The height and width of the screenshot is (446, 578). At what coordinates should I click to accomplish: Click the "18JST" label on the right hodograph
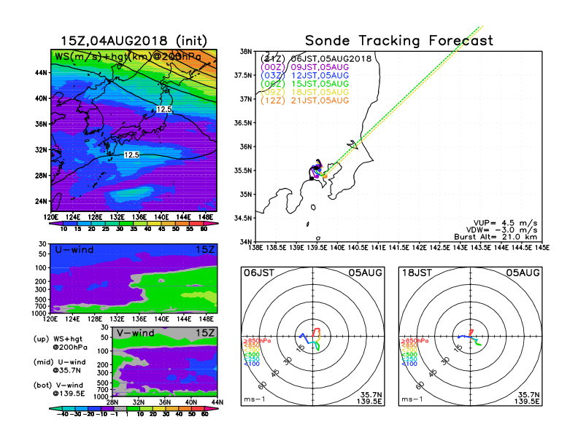click(x=417, y=273)
